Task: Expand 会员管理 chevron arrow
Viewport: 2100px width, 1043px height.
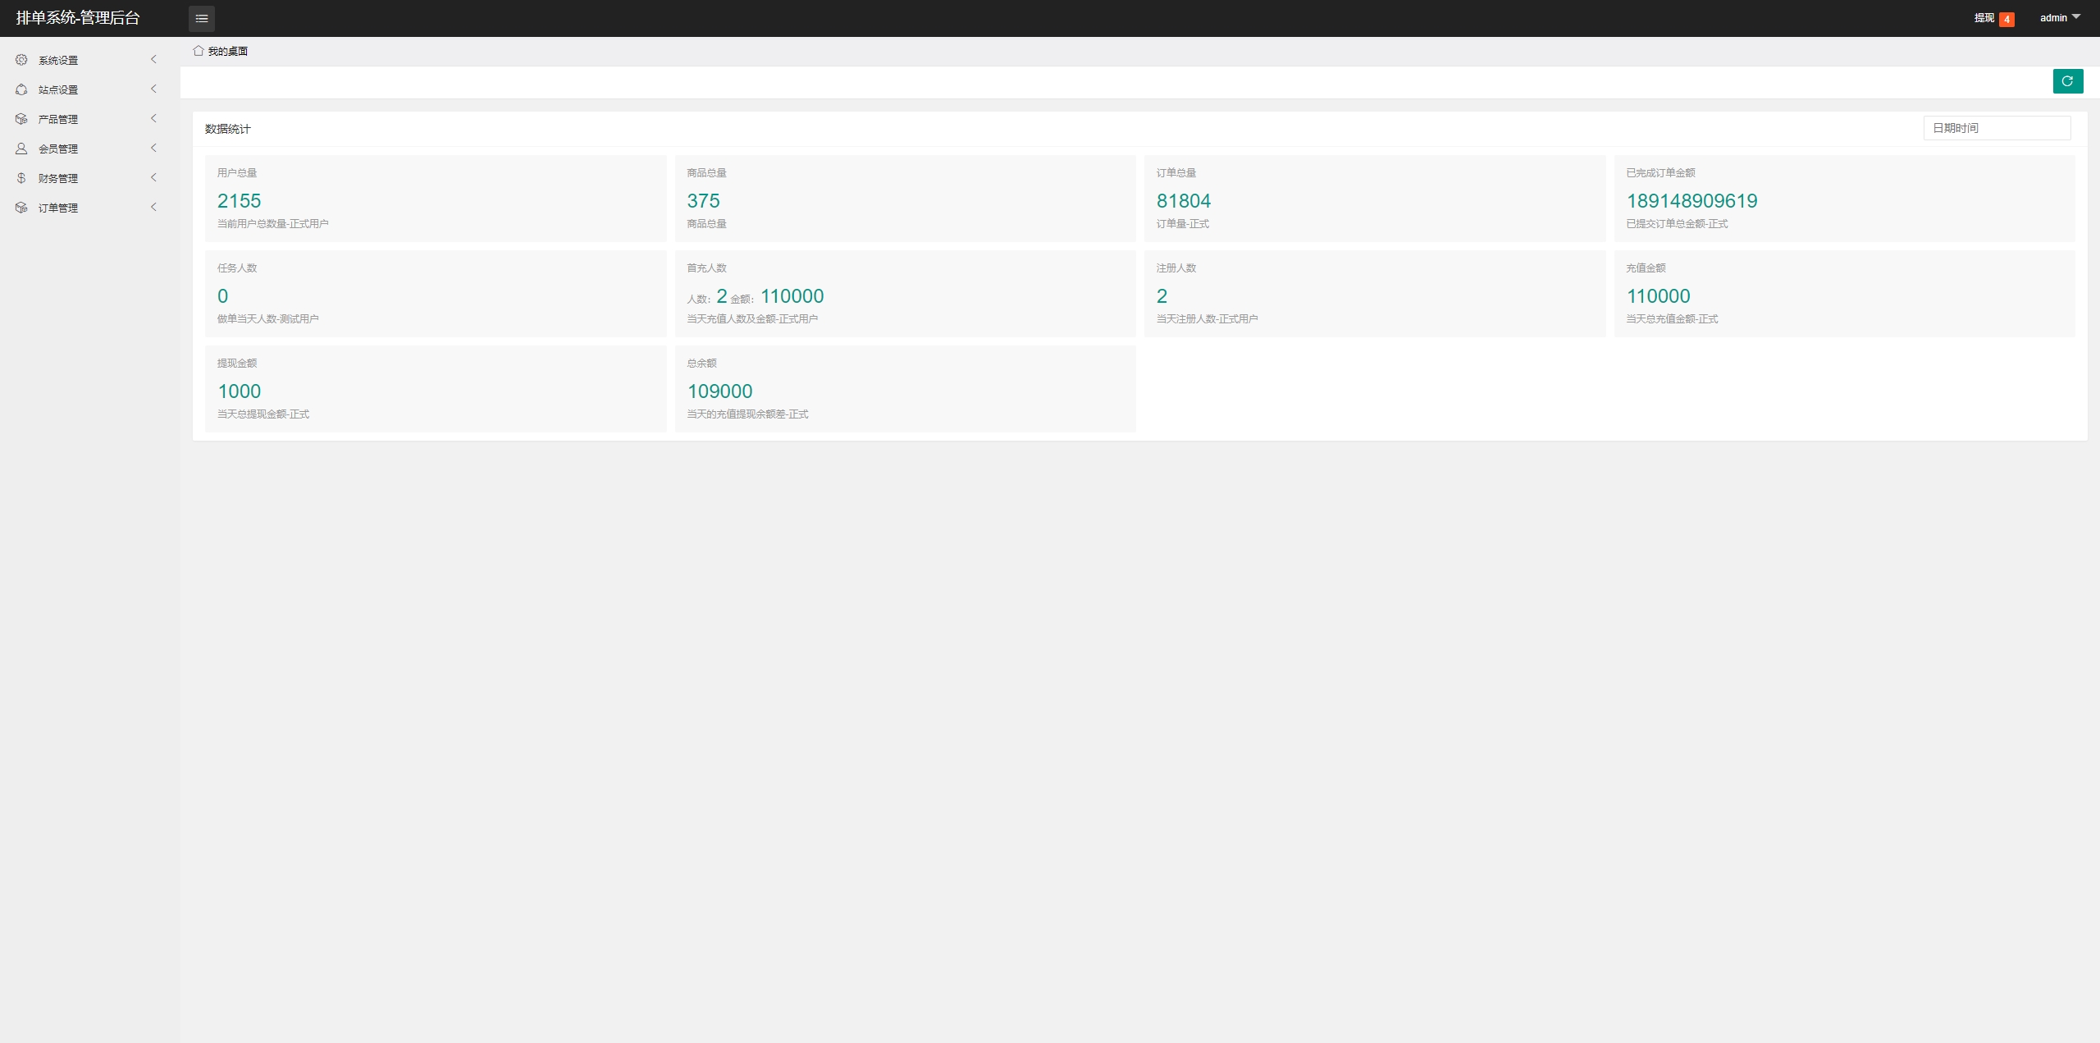Action: click(153, 148)
